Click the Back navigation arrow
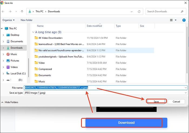This screenshot has height=133, width=189. tap(3, 12)
